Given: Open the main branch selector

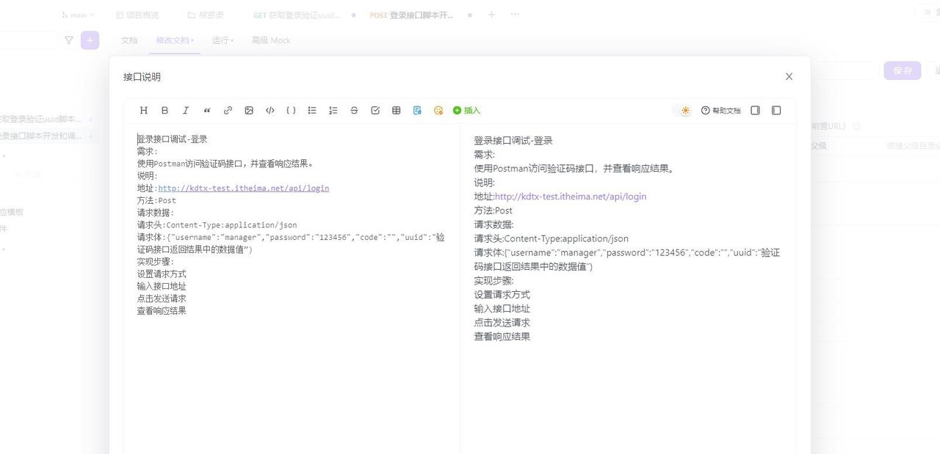Looking at the screenshot, I should [76, 14].
